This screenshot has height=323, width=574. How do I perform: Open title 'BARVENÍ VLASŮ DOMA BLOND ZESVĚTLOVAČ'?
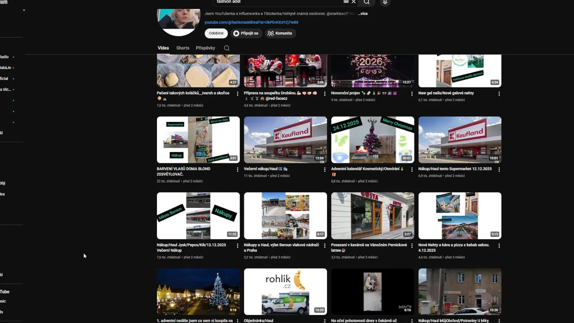(x=183, y=172)
